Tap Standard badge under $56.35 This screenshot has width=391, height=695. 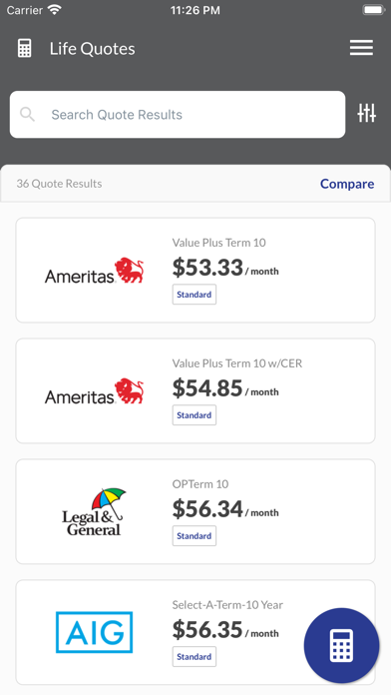point(195,656)
